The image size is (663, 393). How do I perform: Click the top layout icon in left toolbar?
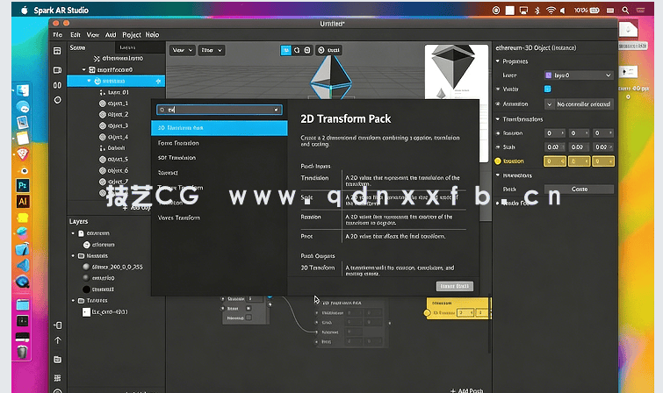point(57,52)
